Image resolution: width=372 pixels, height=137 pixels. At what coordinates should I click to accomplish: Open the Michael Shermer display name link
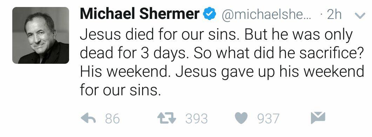[140, 14]
